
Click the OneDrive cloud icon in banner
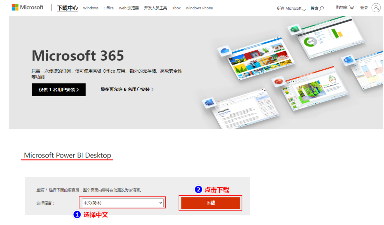click(224, 51)
